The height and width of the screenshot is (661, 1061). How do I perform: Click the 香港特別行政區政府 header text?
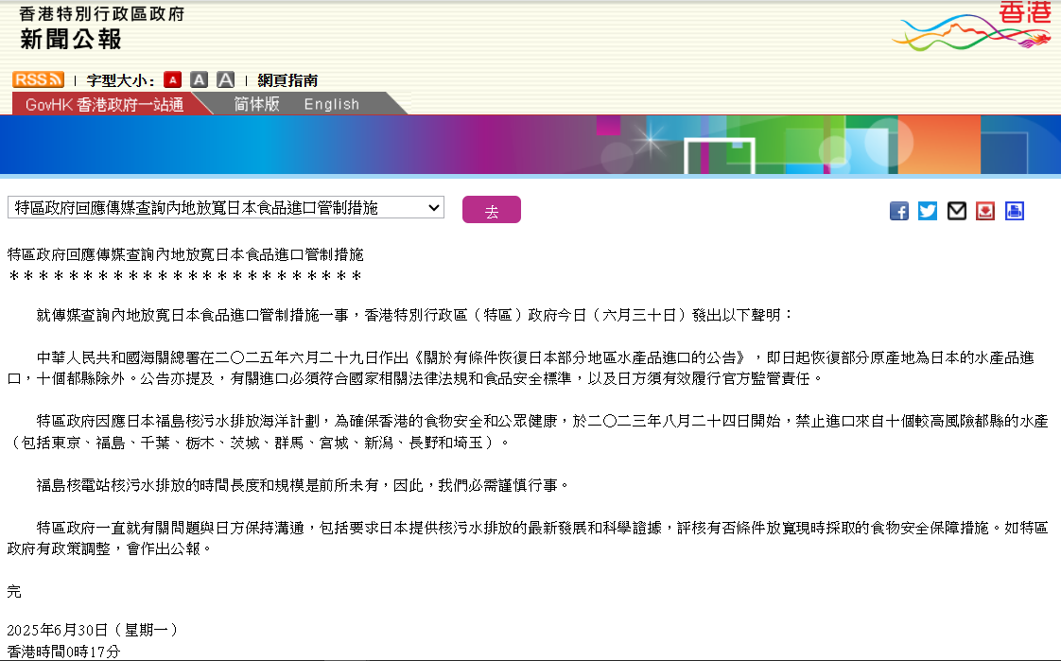coord(102,15)
